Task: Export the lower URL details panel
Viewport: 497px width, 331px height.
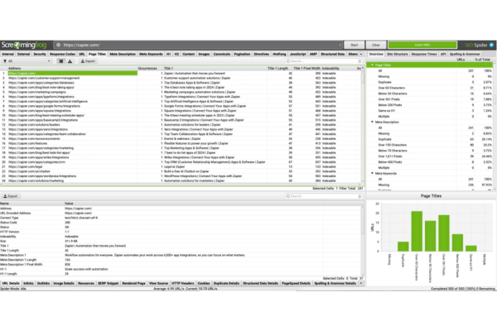Action: (x=11, y=196)
